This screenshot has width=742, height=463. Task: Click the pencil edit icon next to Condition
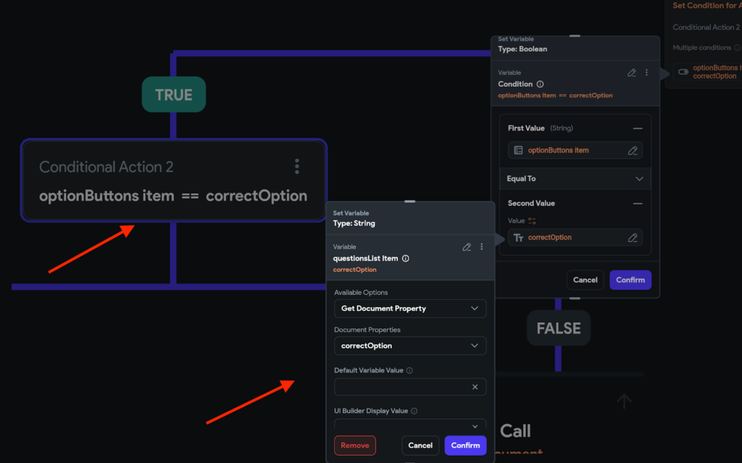pos(632,72)
